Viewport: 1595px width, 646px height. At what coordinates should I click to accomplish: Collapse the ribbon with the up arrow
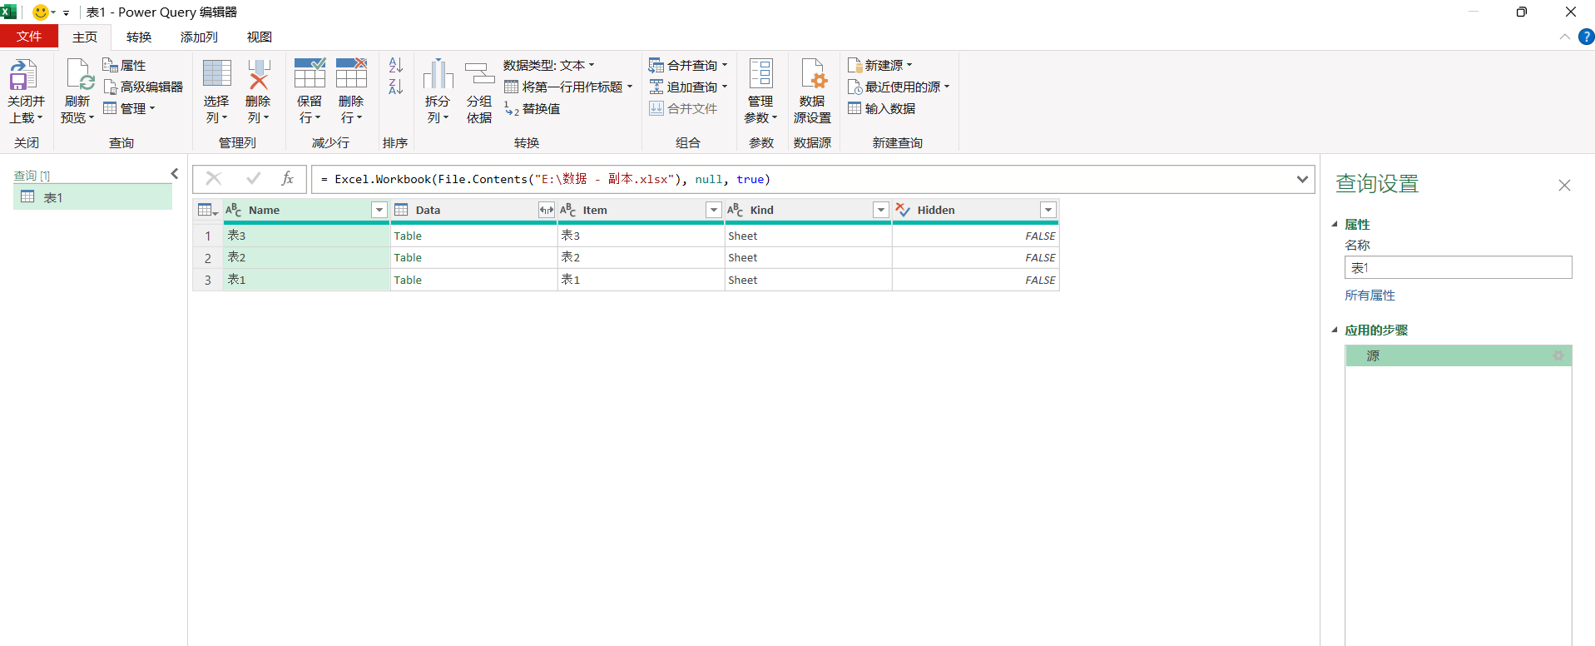coord(1565,37)
